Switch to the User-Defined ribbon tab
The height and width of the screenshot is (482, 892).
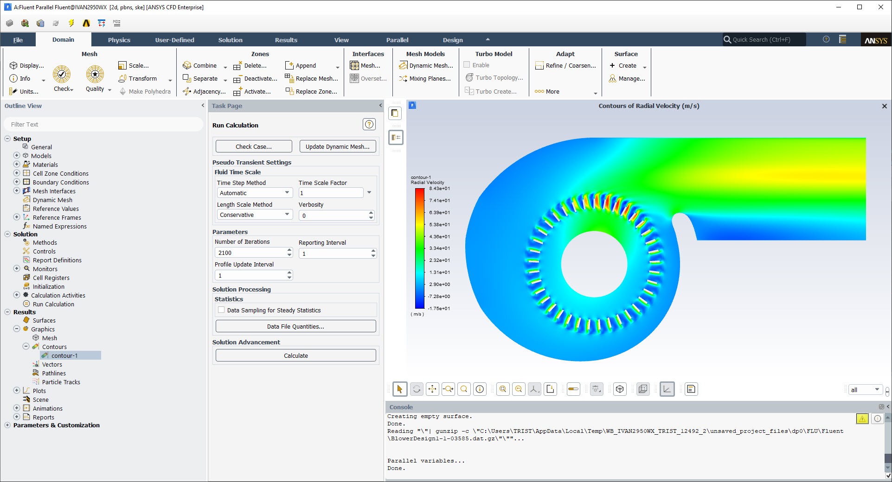(175, 40)
